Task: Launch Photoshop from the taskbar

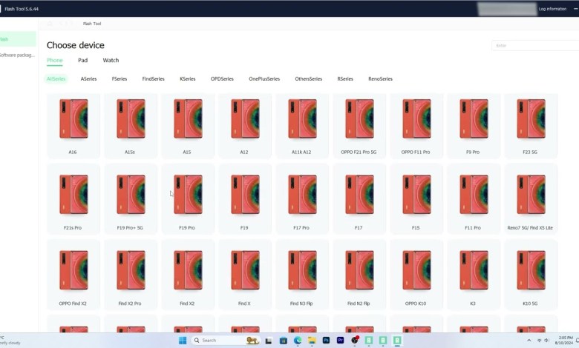Action: (x=326, y=340)
